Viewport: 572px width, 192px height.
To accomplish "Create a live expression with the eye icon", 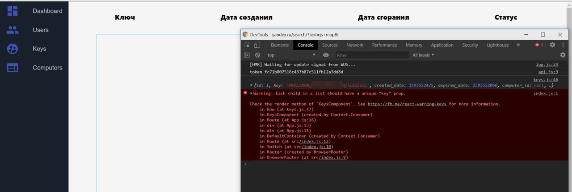I will [x=326, y=55].
